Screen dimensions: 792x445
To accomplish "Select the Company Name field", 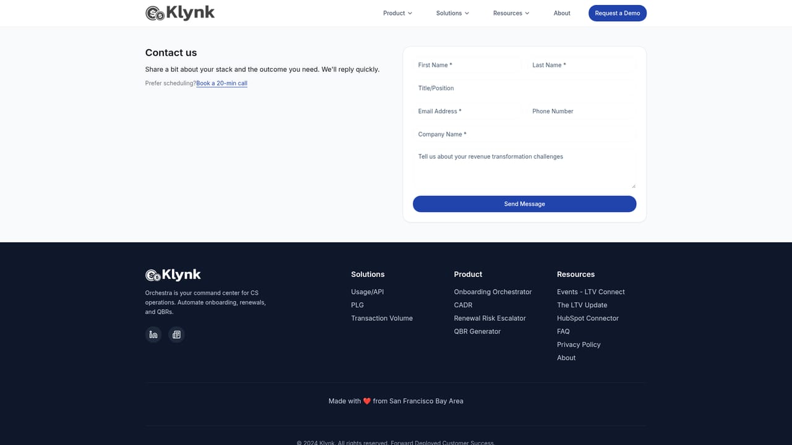I will [525, 134].
